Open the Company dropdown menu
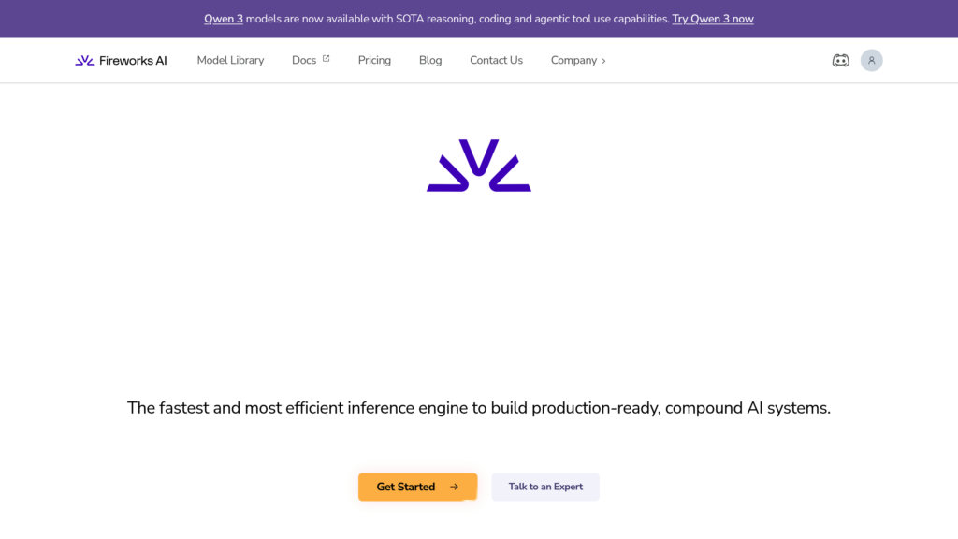Viewport: 958px width, 539px height. coord(573,61)
